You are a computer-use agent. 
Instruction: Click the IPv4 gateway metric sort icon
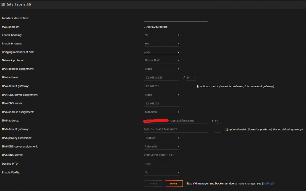(x=198, y=86)
